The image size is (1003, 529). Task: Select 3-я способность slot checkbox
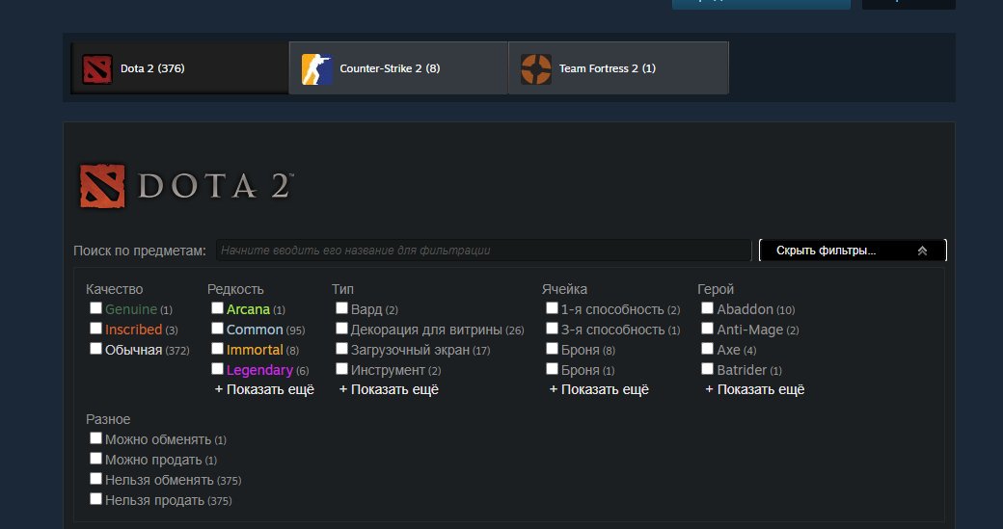tap(552, 329)
